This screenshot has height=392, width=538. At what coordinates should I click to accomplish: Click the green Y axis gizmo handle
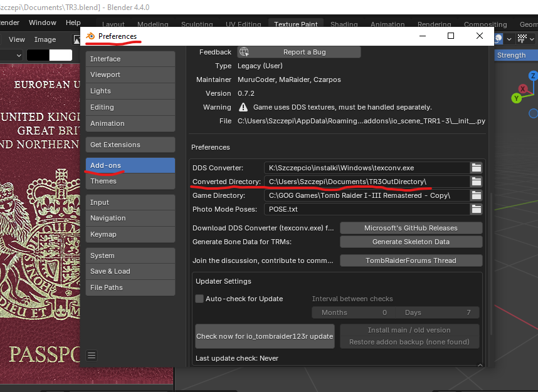click(516, 98)
